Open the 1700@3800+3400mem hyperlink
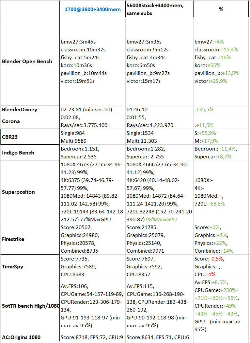Viewport: 250px width, 343px height. click(92, 9)
